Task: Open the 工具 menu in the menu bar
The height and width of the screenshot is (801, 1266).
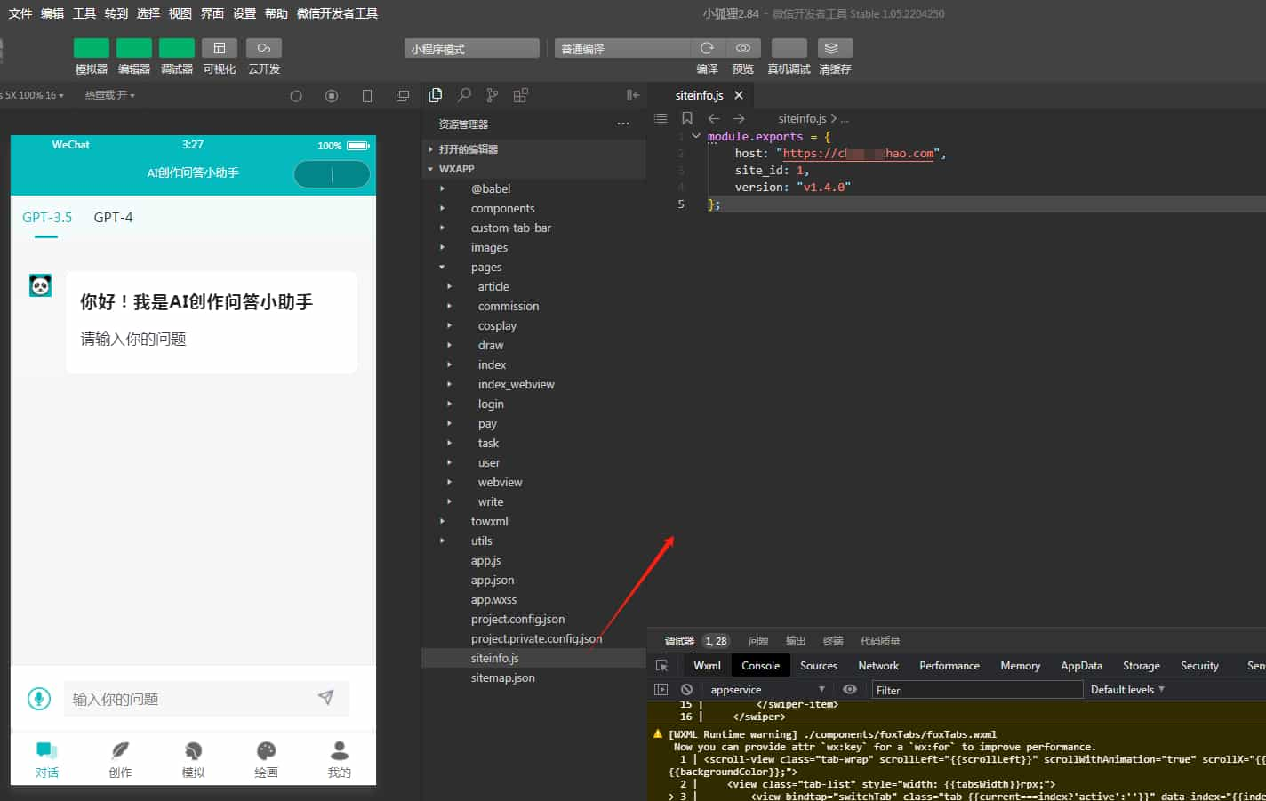Action: pyautogui.click(x=84, y=13)
